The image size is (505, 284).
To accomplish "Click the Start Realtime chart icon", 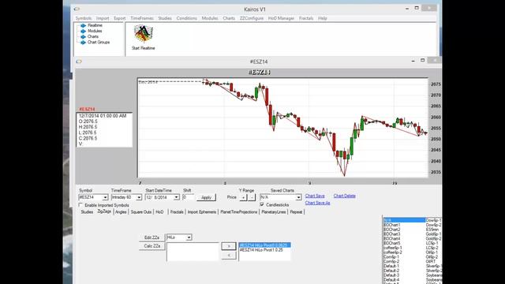I will point(144,34).
